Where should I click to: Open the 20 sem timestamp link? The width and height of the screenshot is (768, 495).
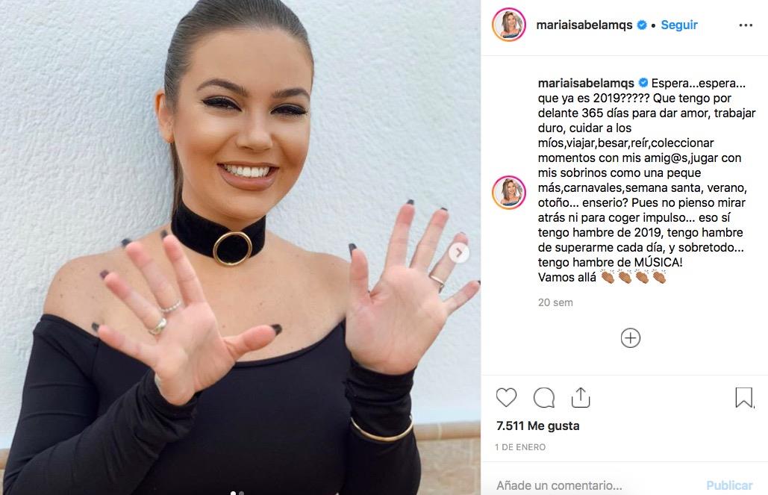[x=555, y=302]
